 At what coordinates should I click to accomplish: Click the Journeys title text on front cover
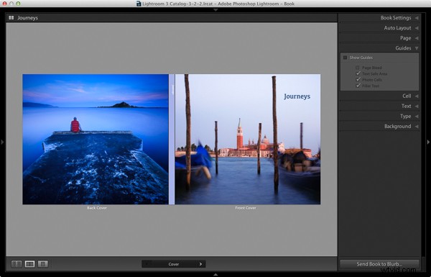click(297, 96)
